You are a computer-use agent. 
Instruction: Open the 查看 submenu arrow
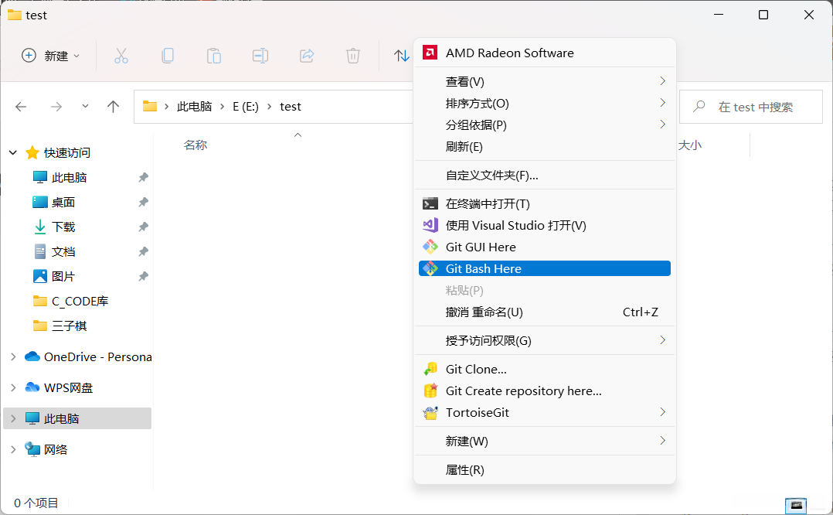click(662, 80)
